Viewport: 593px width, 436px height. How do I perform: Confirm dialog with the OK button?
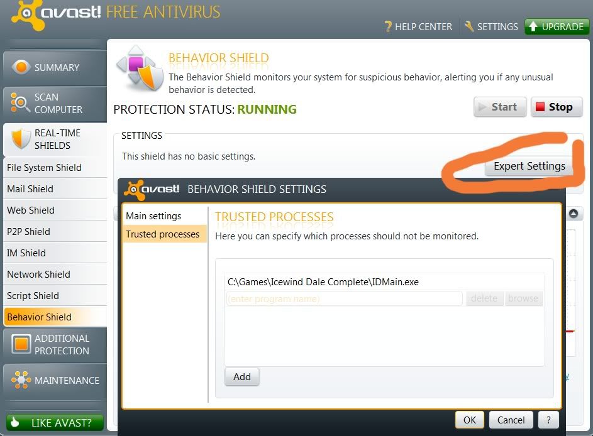[x=469, y=420]
